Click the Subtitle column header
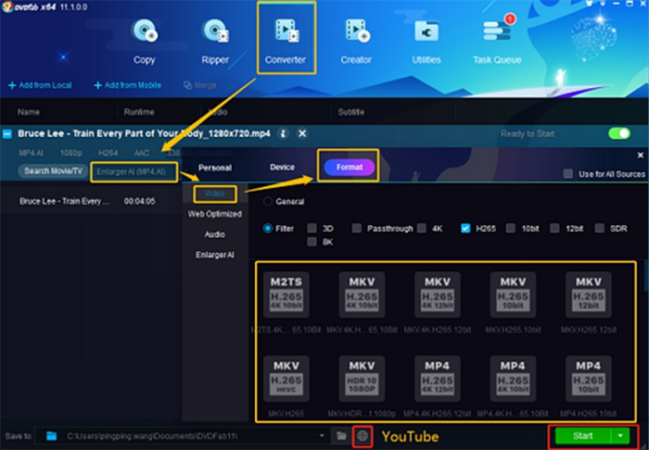The image size is (649, 450). coord(351,112)
